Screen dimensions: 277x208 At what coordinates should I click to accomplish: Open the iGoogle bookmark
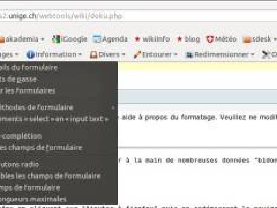click(69, 39)
